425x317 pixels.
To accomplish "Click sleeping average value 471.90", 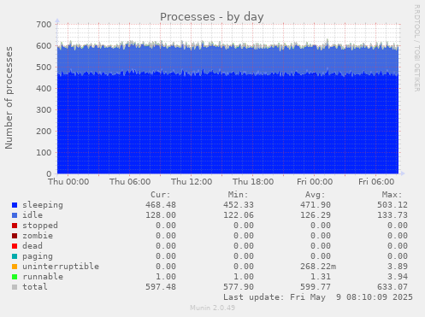I will pos(316,205).
